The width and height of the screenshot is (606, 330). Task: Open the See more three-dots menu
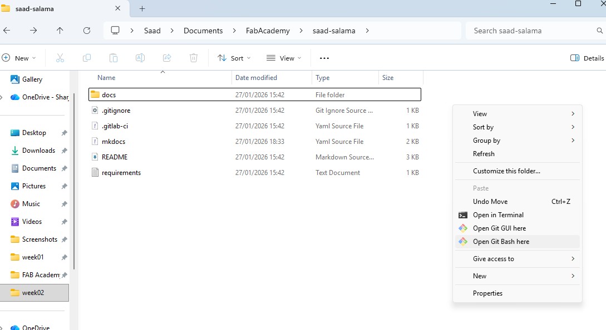(324, 58)
